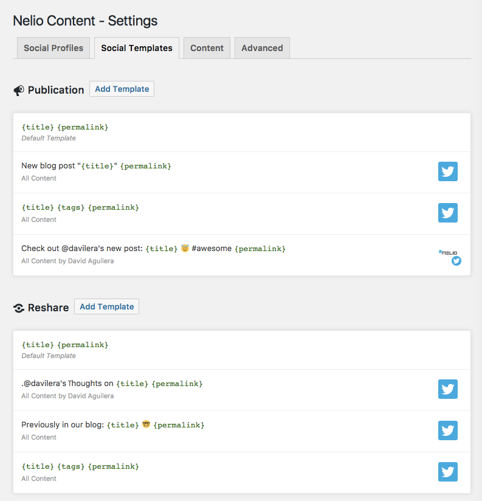
Task: Click Twitter icon for 'Previously in our blog' template
Action: click(447, 430)
